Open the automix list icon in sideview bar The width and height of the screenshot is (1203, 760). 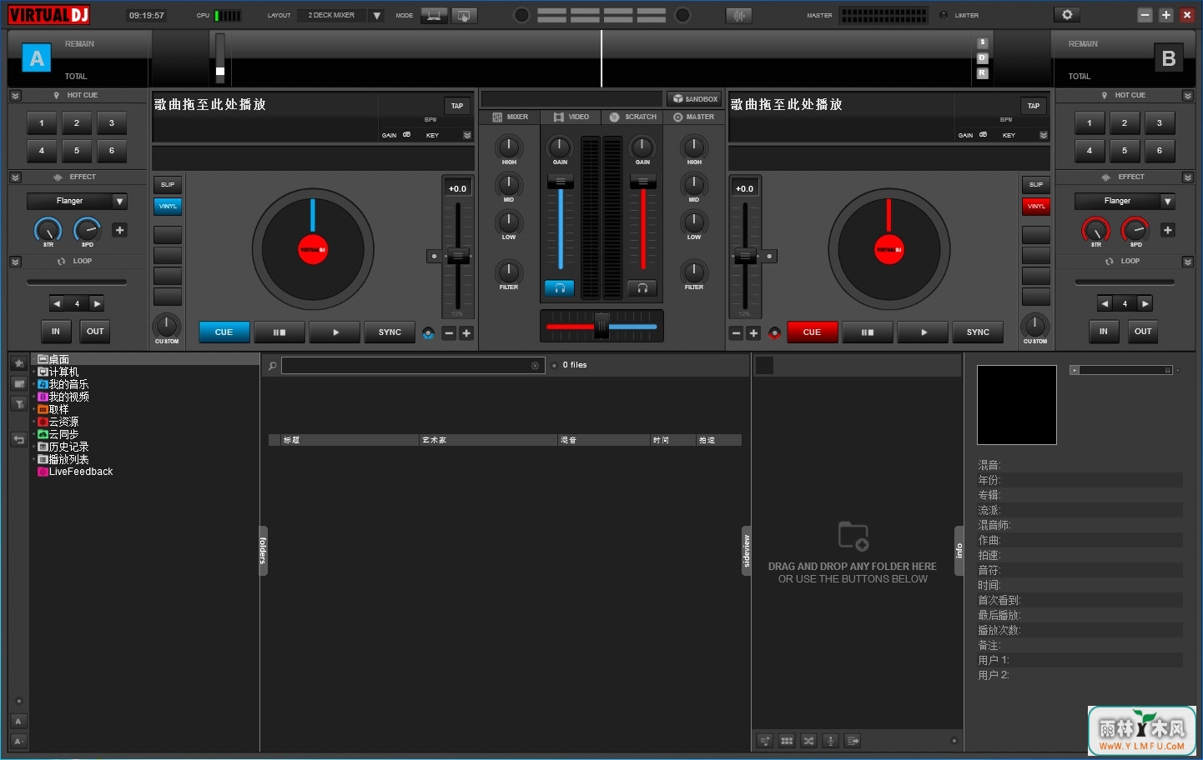click(x=764, y=741)
